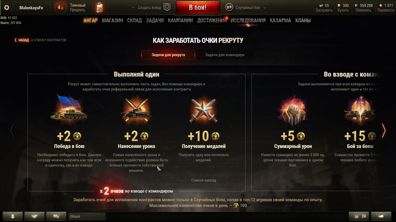Click the platoon star badge icon
The width and height of the screenshot is (396, 222).
click(167, 7)
